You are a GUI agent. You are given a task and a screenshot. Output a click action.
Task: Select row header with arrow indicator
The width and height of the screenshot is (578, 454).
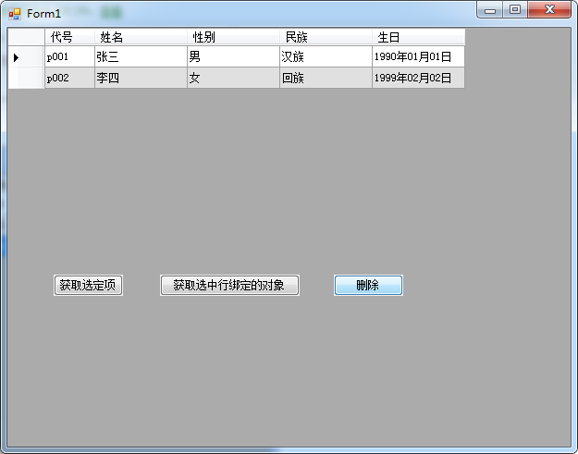(x=26, y=56)
